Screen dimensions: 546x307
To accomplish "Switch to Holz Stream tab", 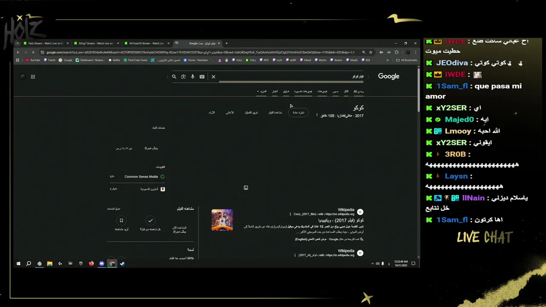I will pos(46,43).
